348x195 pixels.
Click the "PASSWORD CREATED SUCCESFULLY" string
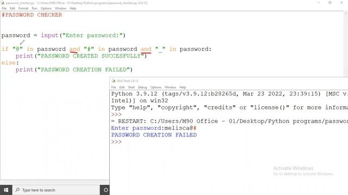[x=91, y=56]
